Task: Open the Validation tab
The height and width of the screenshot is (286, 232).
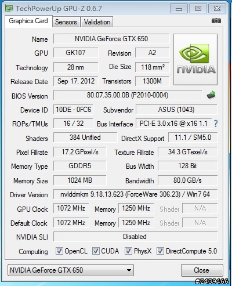Action: 97,22
